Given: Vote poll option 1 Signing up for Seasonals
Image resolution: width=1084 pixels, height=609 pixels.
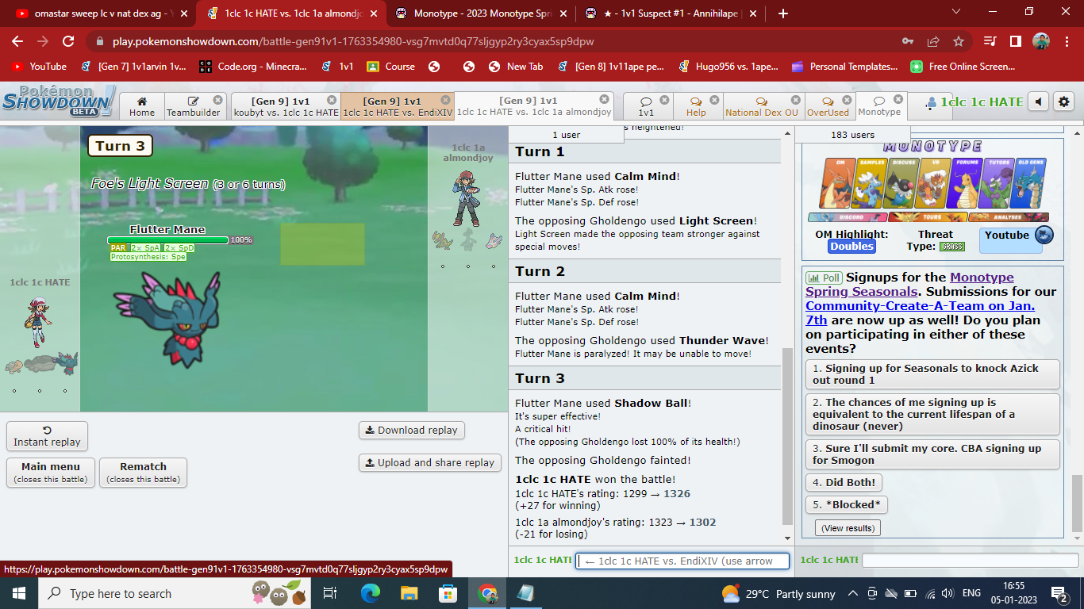Looking at the screenshot, I should (933, 374).
